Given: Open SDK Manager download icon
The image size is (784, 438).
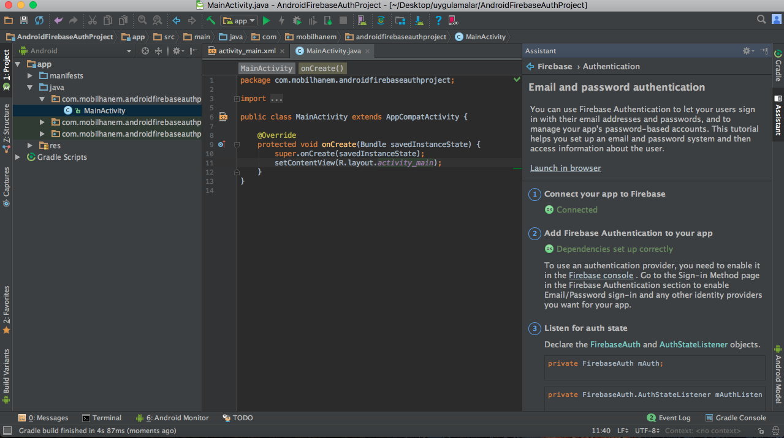Looking at the screenshot, I should tap(419, 21).
